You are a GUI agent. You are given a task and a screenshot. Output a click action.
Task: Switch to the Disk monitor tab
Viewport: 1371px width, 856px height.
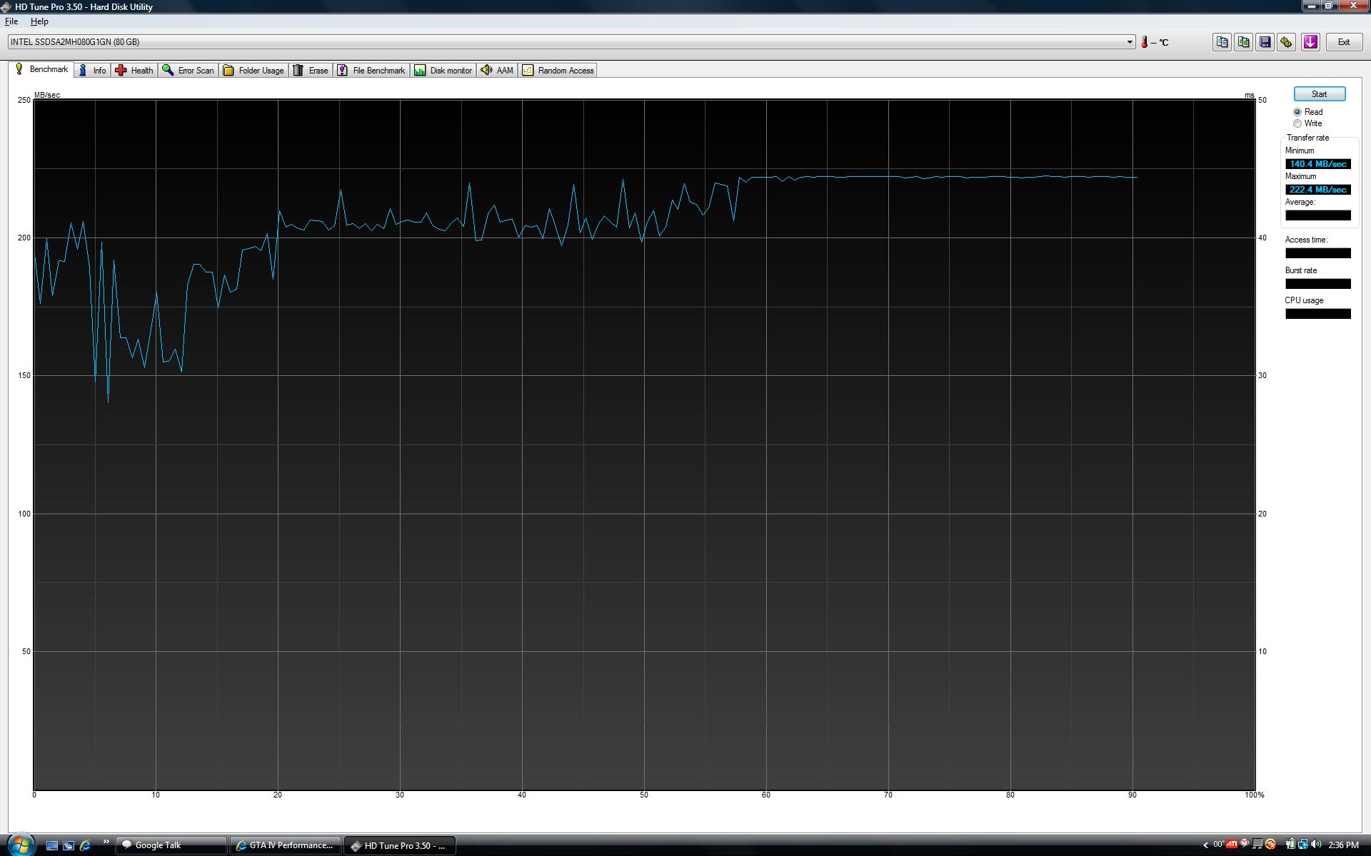click(x=443, y=70)
